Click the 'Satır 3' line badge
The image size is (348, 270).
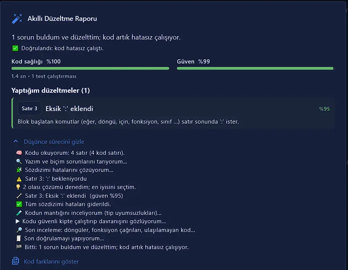pyautogui.click(x=30, y=108)
